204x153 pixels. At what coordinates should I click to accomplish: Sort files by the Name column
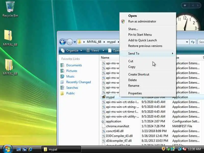[x=105, y=58]
